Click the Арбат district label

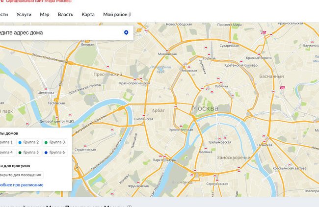[x=159, y=110]
